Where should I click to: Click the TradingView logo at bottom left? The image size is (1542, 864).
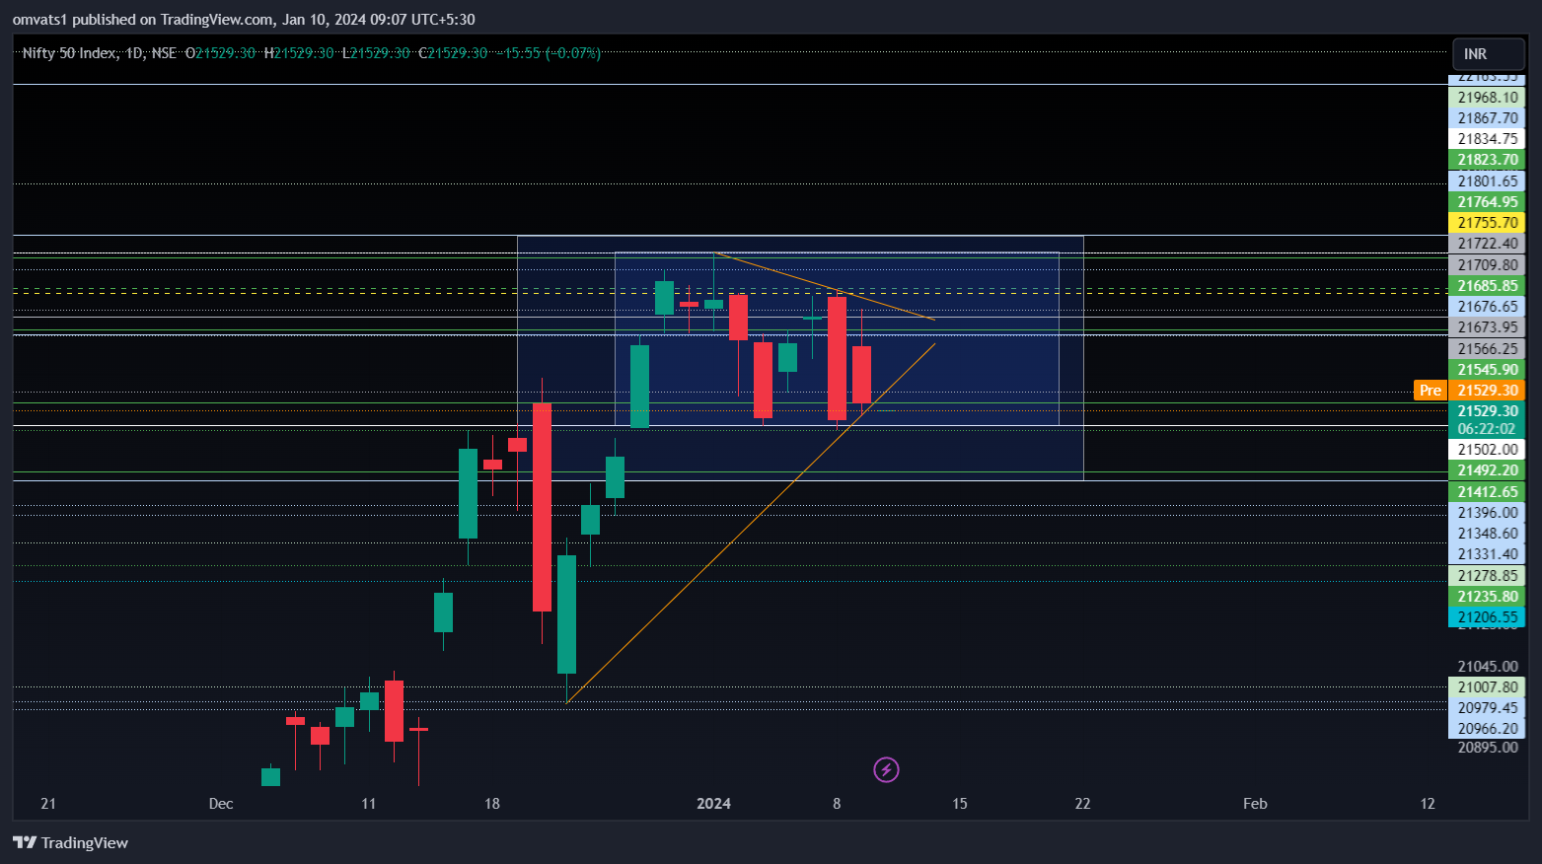click(x=70, y=842)
